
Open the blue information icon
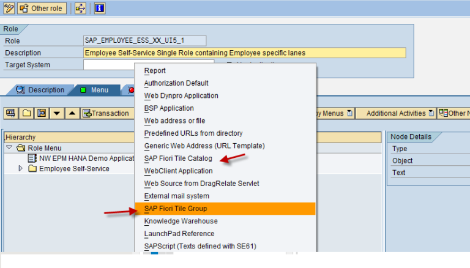click(x=100, y=8)
